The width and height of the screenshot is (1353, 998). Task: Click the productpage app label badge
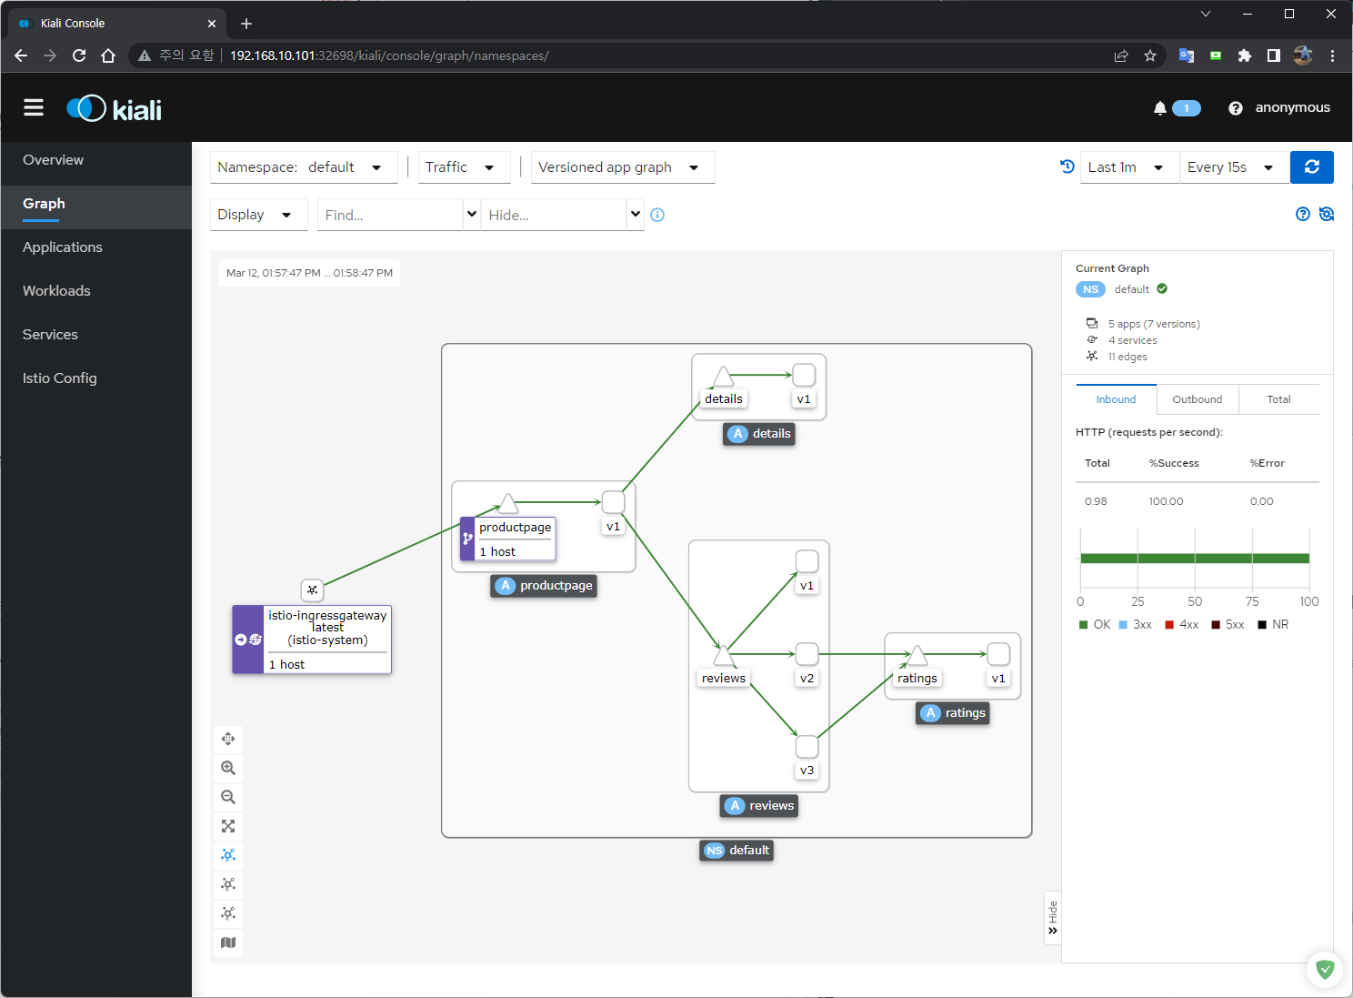(544, 586)
